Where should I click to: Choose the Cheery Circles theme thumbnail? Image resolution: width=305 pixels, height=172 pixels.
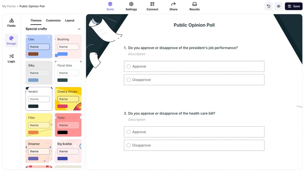pos(68,99)
